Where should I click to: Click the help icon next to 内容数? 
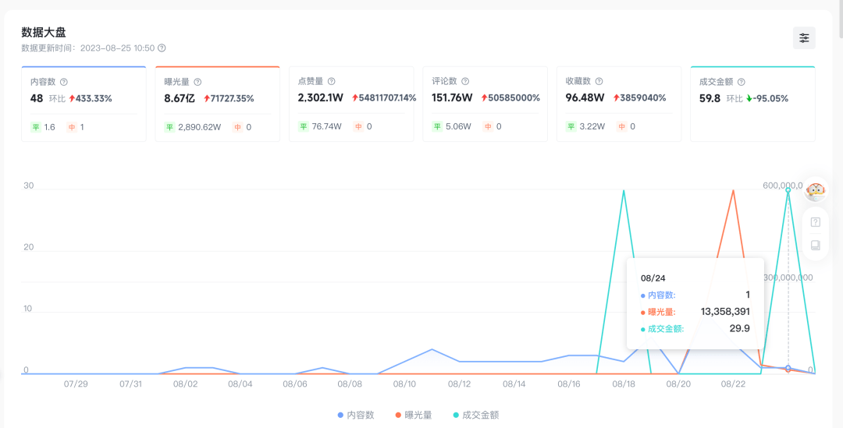pos(64,82)
